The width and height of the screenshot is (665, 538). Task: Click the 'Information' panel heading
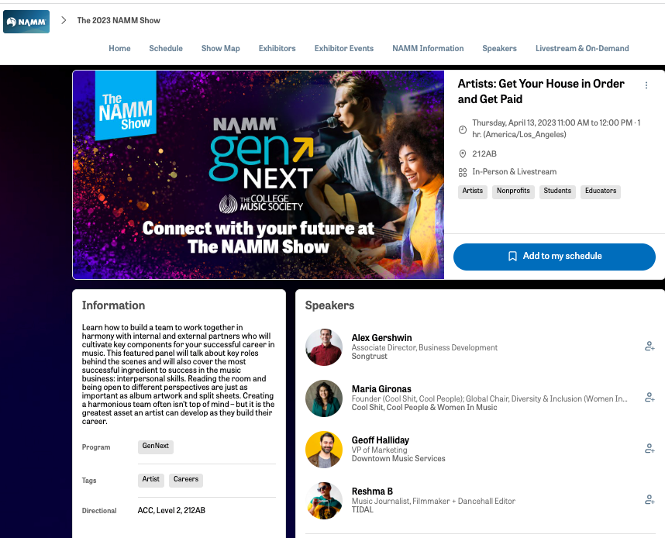click(x=114, y=305)
